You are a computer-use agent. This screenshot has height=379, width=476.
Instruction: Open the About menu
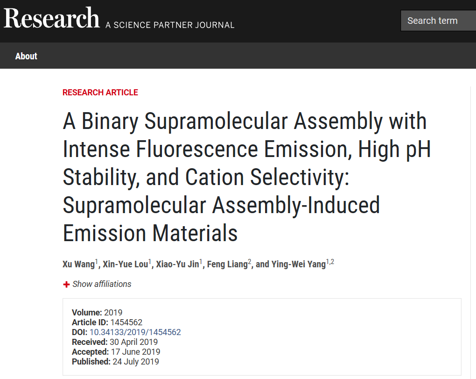click(26, 56)
